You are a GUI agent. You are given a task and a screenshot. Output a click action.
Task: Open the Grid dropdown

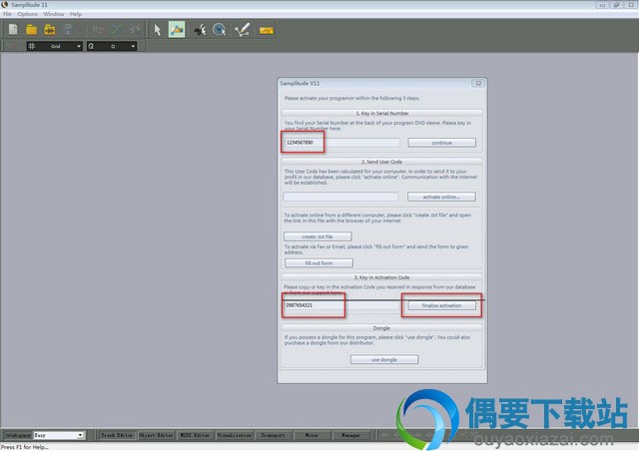click(x=55, y=46)
